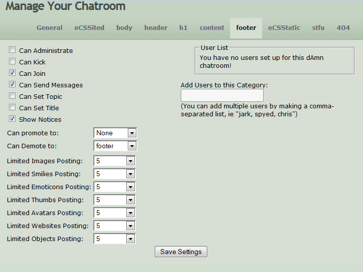Enable the Can Administrate checkbox
The width and height of the screenshot is (363, 272).
(12, 50)
